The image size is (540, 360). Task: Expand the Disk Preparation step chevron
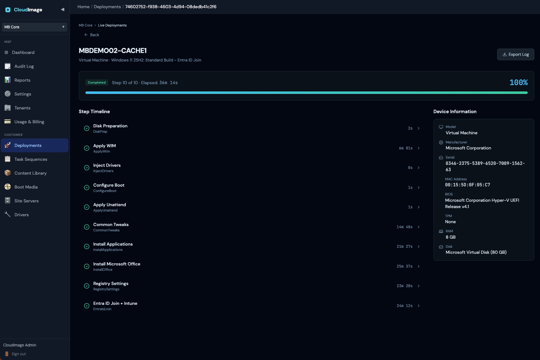(419, 128)
